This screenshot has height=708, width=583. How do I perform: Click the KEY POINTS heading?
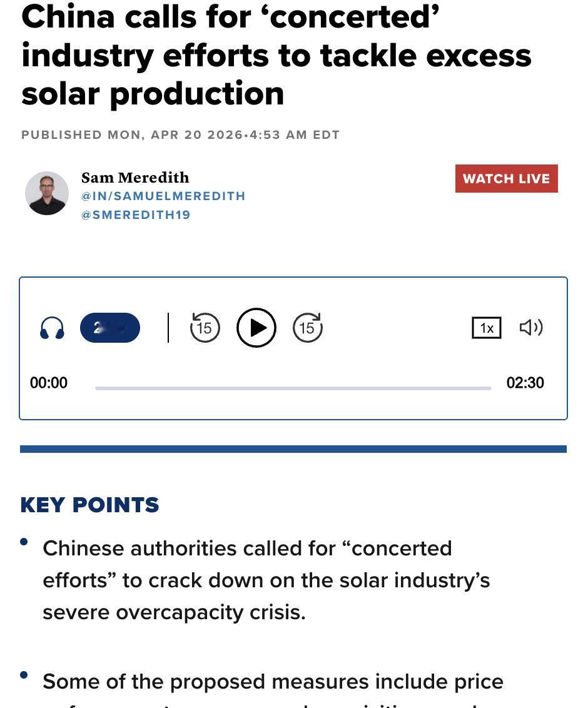click(x=89, y=505)
